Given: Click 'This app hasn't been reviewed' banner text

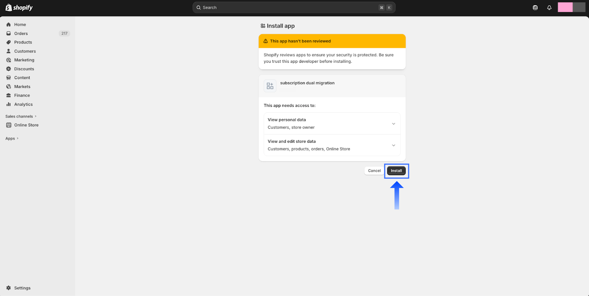Looking at the screenshot, I should click(x=300, y=41).
